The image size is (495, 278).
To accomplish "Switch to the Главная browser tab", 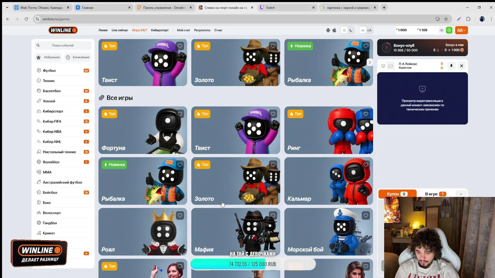I will tap(102, 7).
